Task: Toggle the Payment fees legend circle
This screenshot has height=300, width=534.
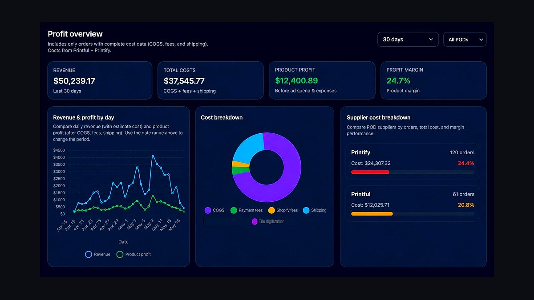Action: 234,210
